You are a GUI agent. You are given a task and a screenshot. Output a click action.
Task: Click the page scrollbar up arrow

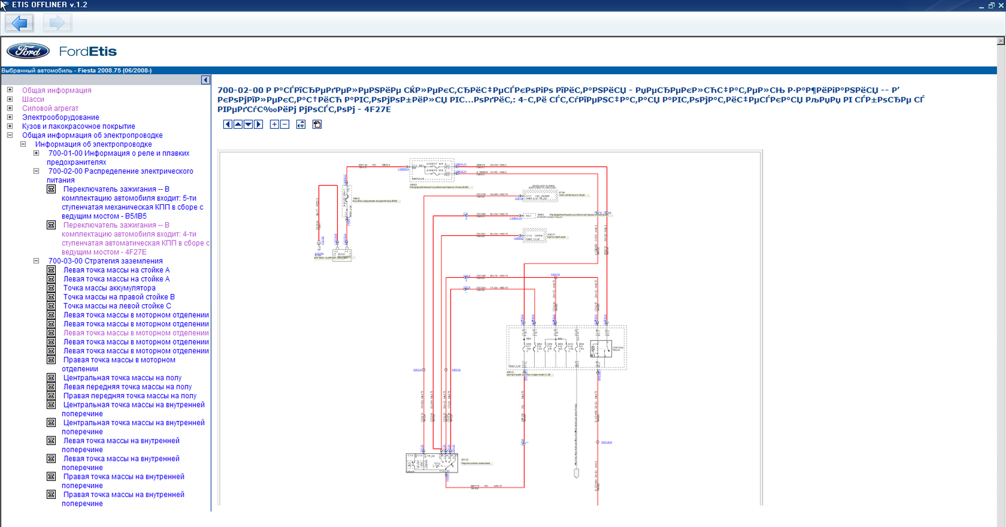click(x=1001, y=41)
